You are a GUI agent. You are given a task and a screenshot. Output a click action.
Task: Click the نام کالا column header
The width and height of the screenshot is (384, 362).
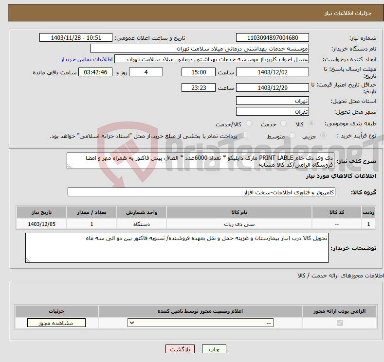point(239,213)
